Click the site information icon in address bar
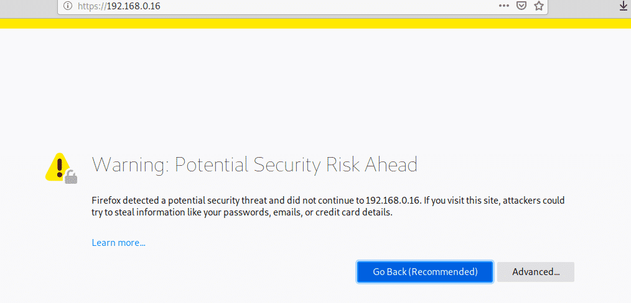631x303 pixels. 68,6
